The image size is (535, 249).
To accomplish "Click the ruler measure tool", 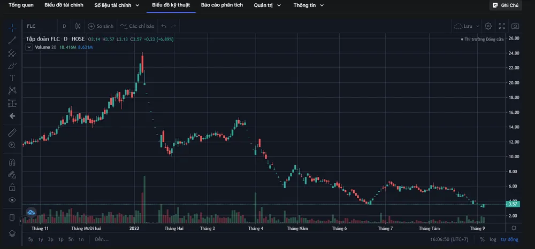I will click(x=12, y=132).
